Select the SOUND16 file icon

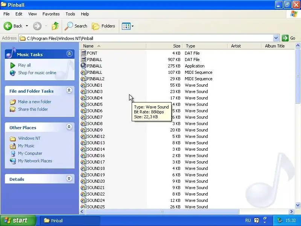83,156
